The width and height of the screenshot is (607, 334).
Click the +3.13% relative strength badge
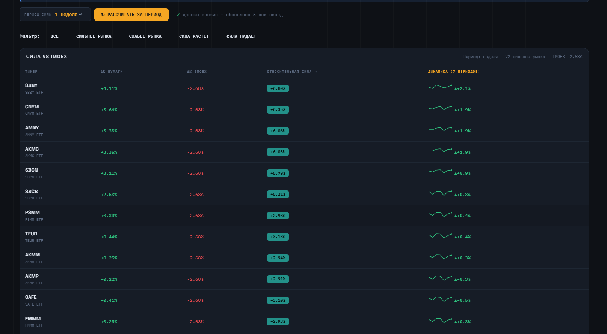pos(278,237)
